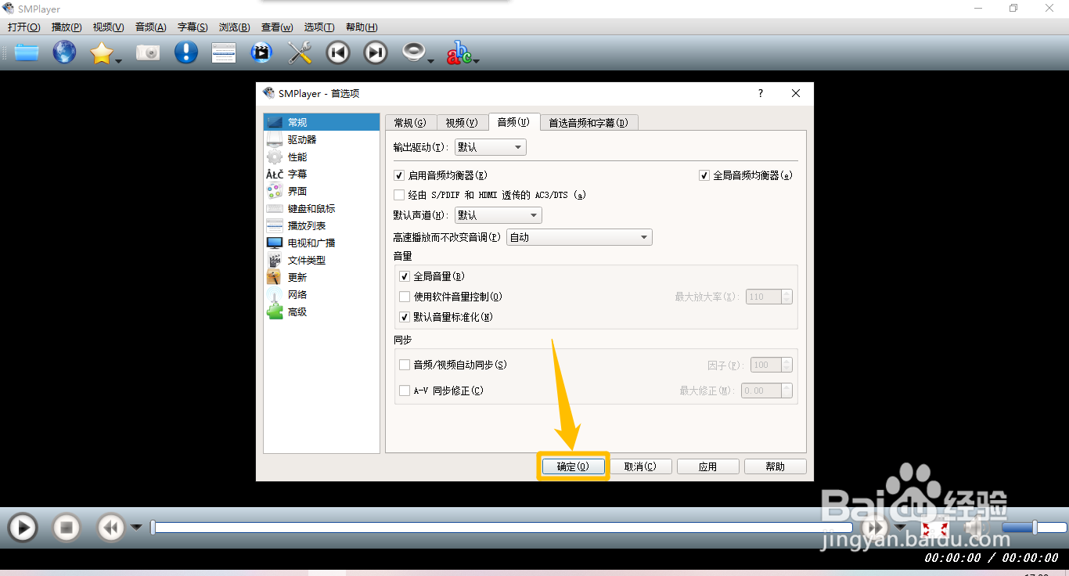
Task: Toggle the 全局音频均衡器 checkbox
Action: [704, 175]
